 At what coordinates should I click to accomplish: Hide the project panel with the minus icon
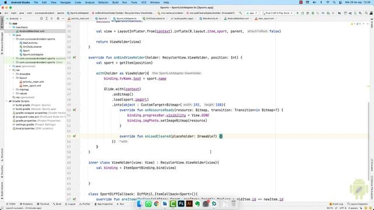[63, 18]
